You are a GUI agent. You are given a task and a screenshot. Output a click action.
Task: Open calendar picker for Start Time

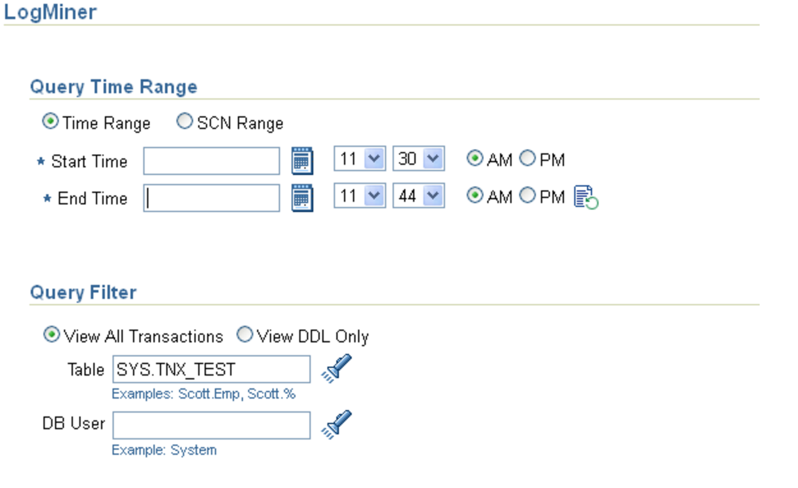[302, 160]
